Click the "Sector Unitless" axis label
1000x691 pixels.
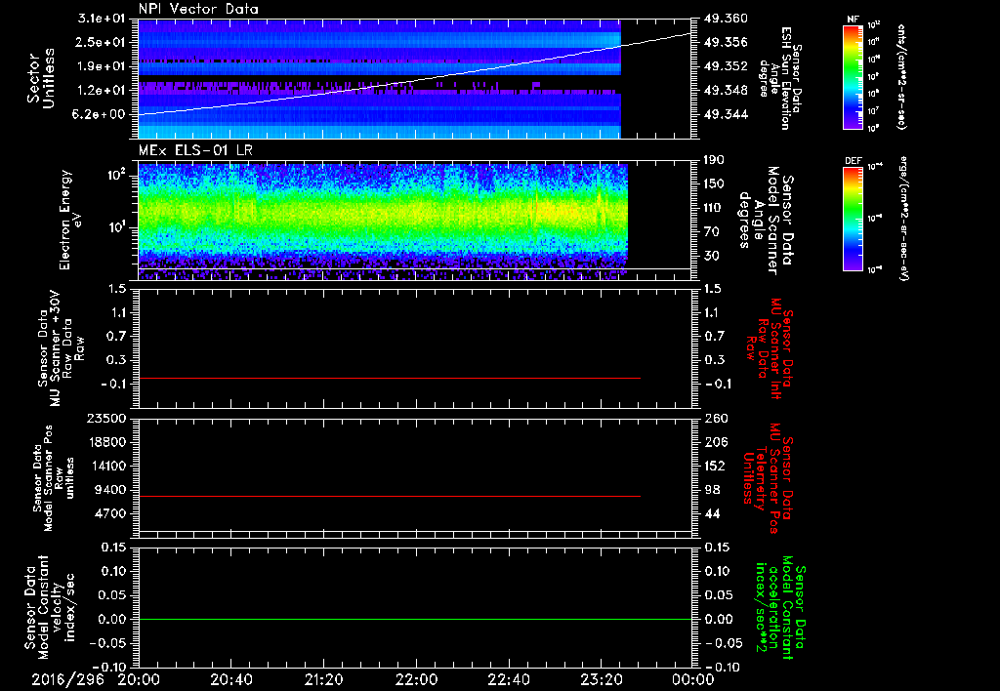coord(40,77)
